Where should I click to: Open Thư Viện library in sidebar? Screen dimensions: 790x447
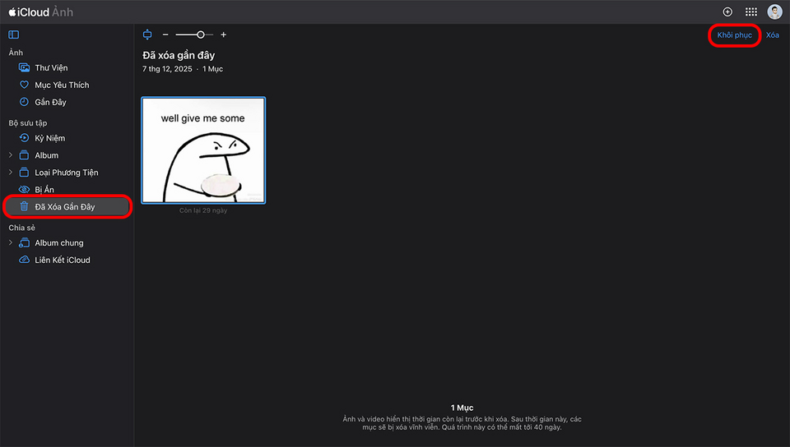(51, 68)
